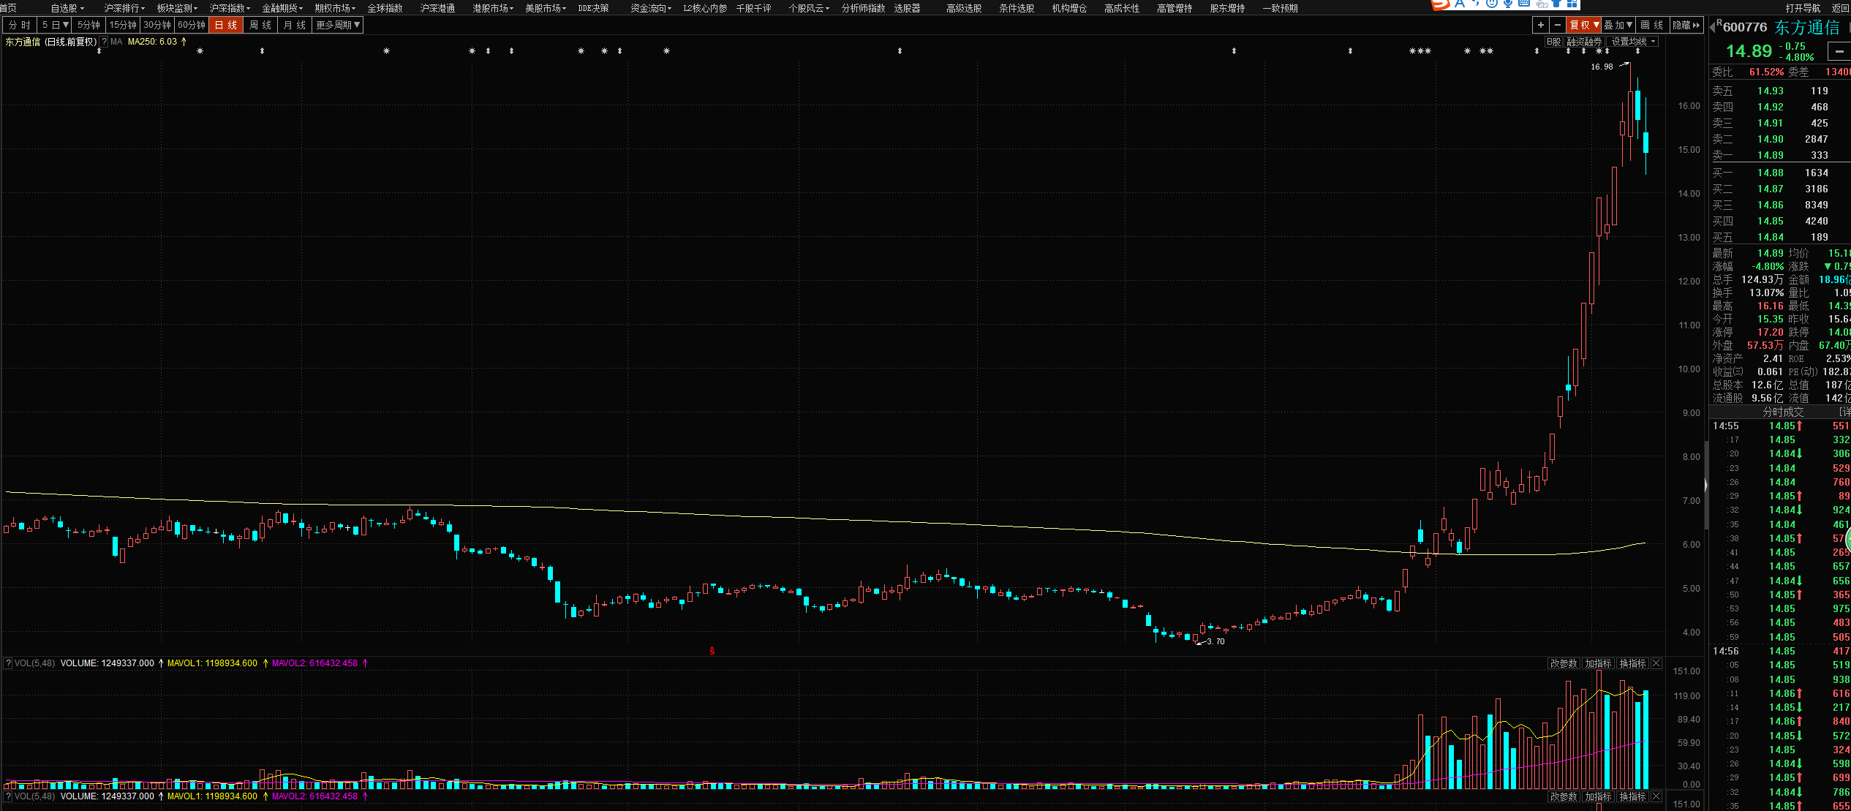Open 全球指数 from the top menu
The image size is (1851, 811).
(385, 8)
